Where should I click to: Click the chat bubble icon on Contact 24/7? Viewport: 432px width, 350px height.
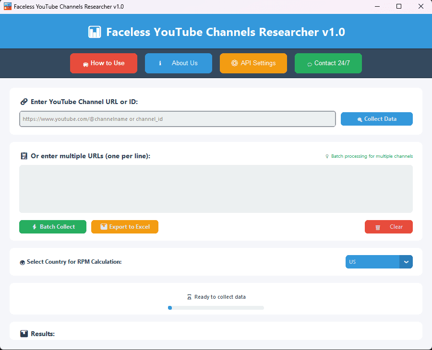point(310,63)
